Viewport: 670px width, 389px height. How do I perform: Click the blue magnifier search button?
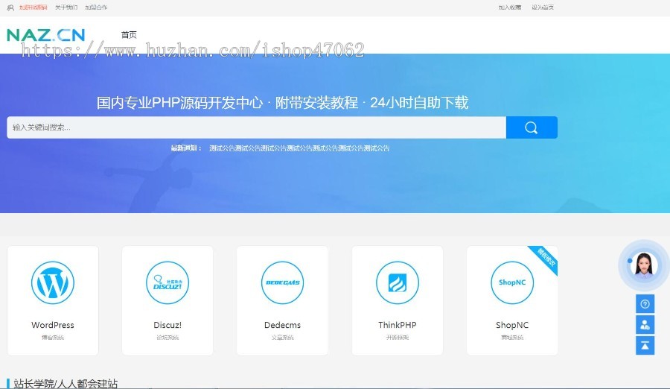pos(532,127)
